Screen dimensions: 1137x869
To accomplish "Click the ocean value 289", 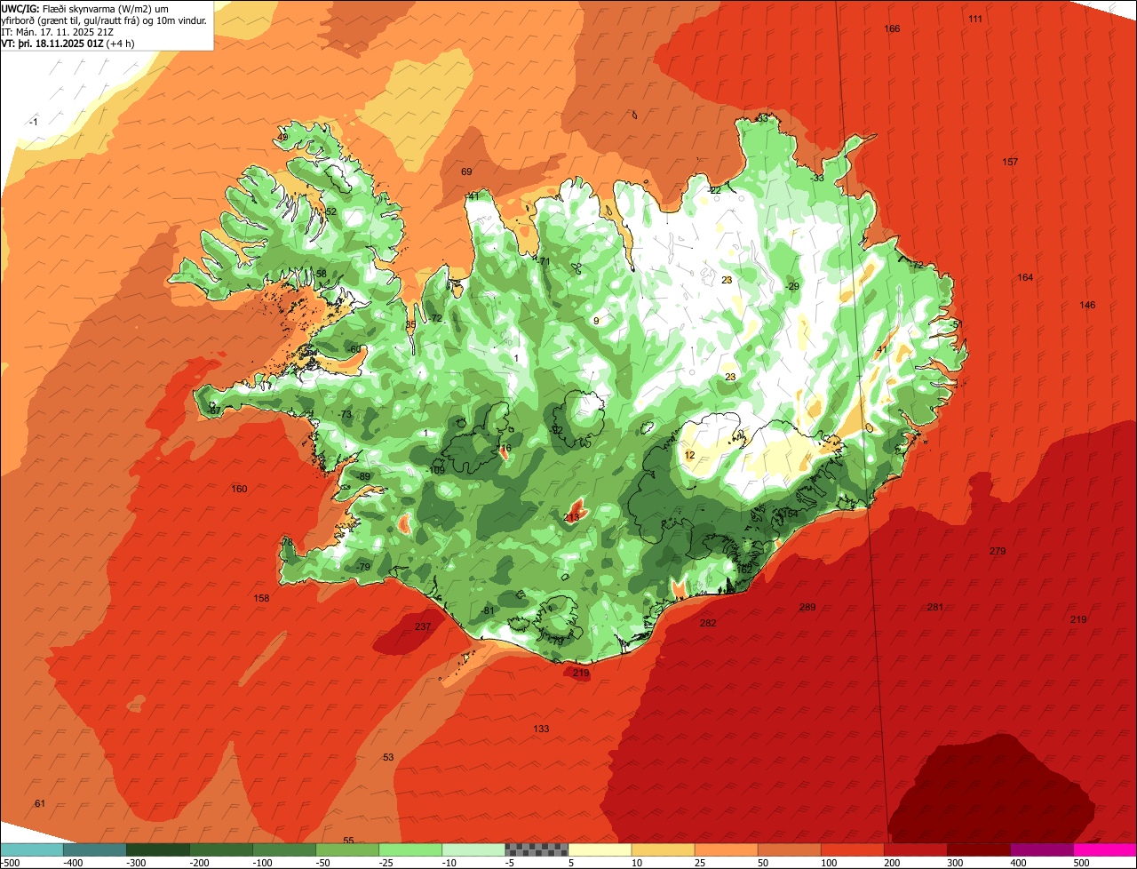I will pyautogui.click(x=807, y=607).
